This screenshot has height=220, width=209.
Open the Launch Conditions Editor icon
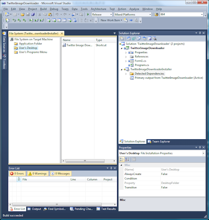(x=155, y=38)
